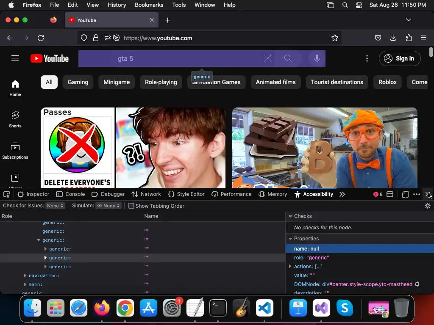Open Subscriptions from the sidebar

(15, 151)
